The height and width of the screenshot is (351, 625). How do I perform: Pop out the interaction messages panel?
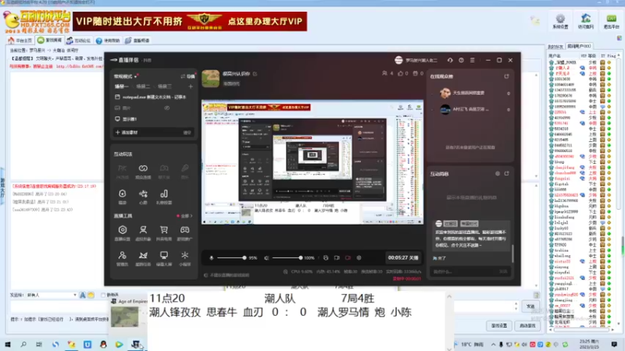click(506, 173)
